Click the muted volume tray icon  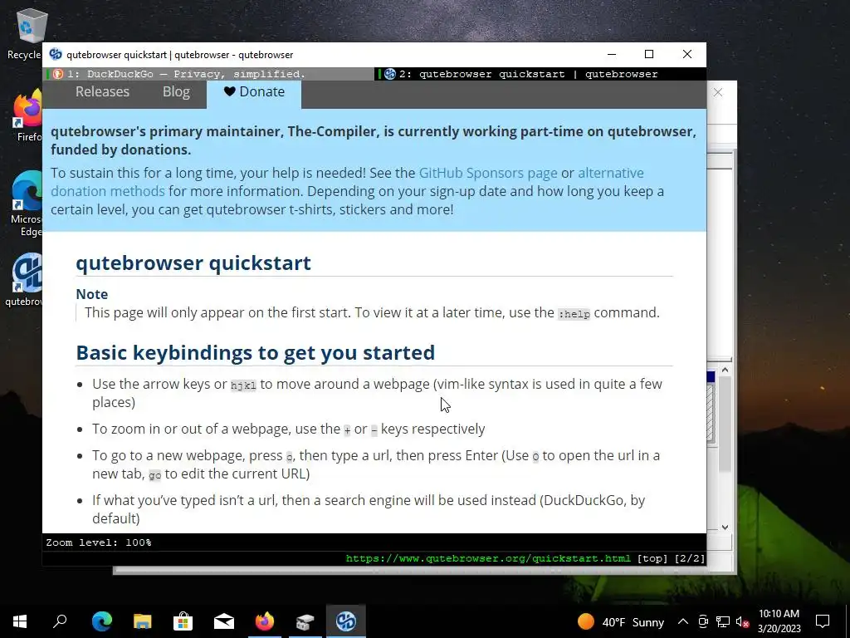pos(742,621)
